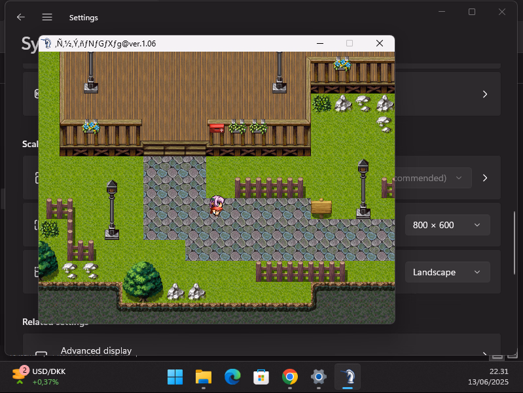Open File Explorer from the taskbar
This screenshot has width=523, height=393.
coord(204,377)
